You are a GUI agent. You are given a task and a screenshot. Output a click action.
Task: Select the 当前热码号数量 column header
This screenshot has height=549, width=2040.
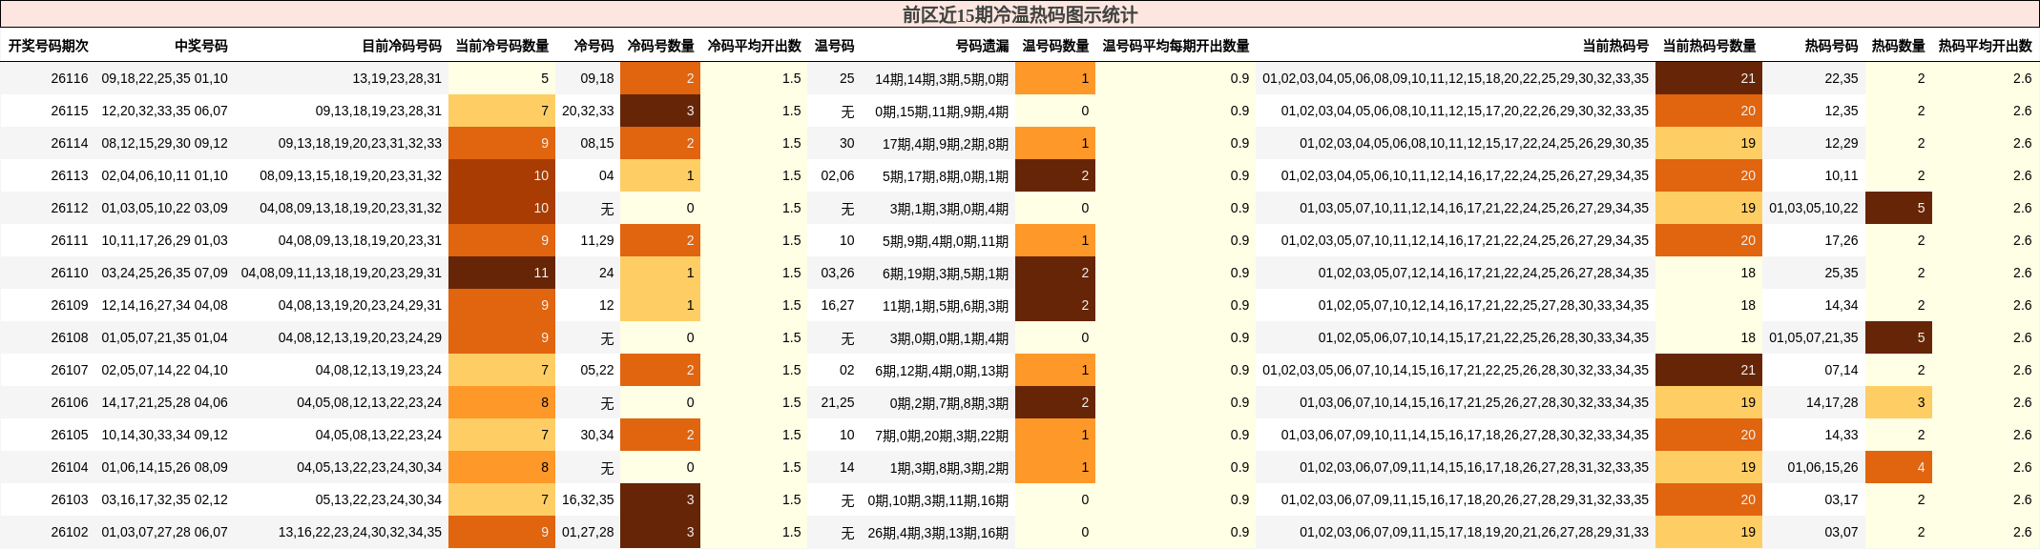(1709, 46)
